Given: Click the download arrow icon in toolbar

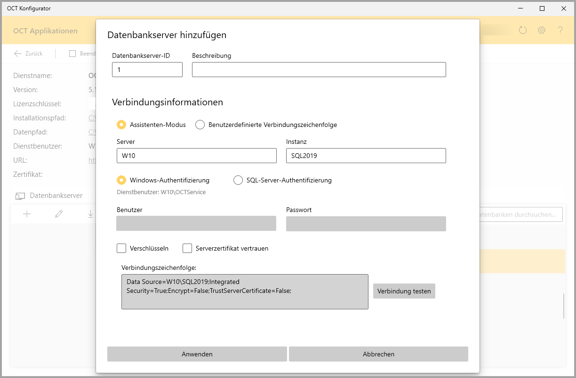Looking at the screenshot, I should tap(90, 214).
